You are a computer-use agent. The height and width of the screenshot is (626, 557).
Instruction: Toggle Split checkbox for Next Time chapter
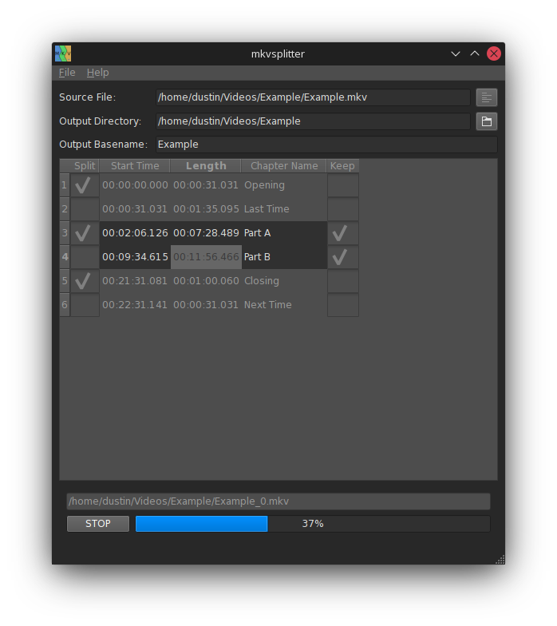click(85, 305)
